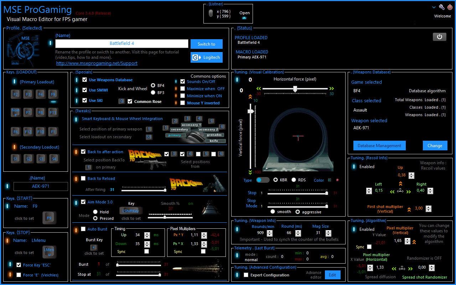Adjust the First shot multiplier stepper
456x285 pixels.
tap(428, 209)
